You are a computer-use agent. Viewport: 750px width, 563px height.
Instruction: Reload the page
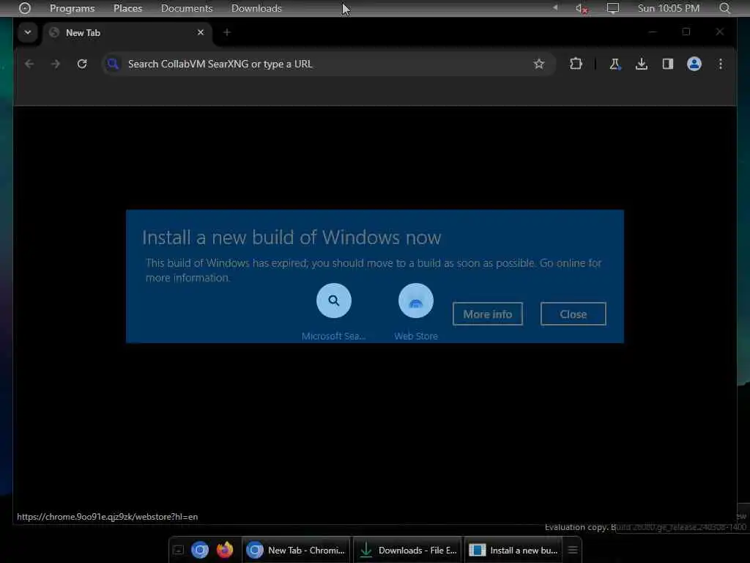[82, 64]
